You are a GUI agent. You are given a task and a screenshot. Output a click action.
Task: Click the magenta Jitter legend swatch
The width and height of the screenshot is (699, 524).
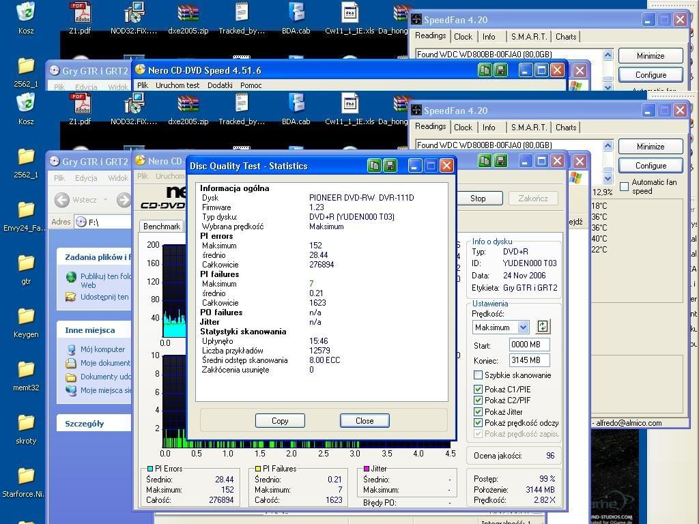[x=367, y=469]
